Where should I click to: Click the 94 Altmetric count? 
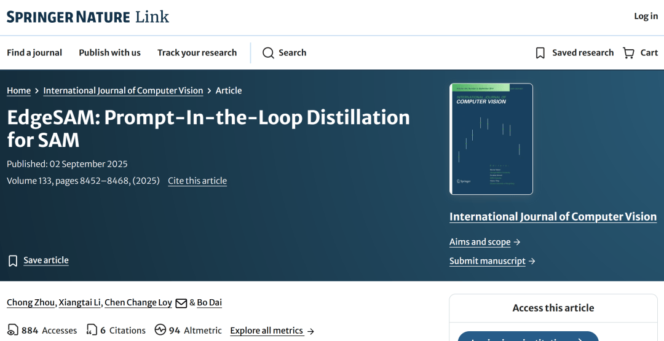pyautogui.click(x=196, y=331)
